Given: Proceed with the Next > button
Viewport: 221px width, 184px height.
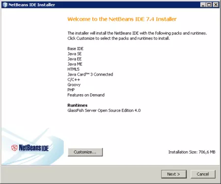Looking at the screenshot, I should tap(174, 174).
